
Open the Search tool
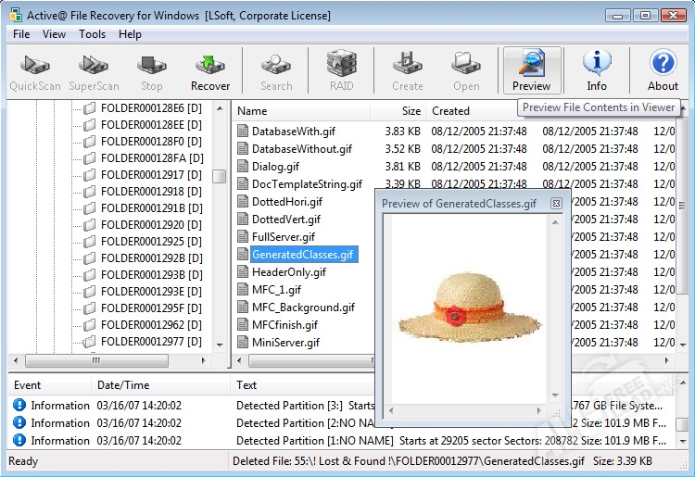click(276, 70)
